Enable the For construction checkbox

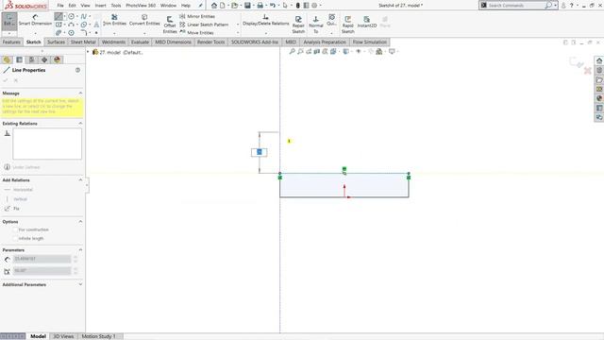15,229
